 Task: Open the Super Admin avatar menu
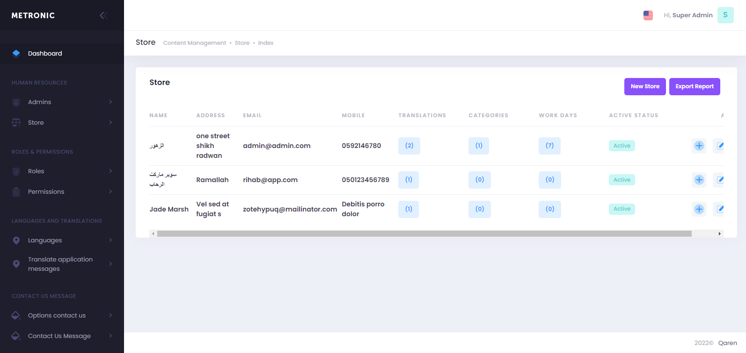(725, 15)
